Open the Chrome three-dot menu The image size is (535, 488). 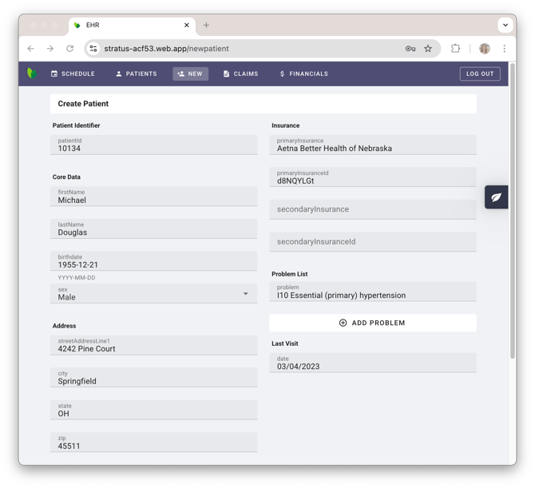(x=504, y=49)
